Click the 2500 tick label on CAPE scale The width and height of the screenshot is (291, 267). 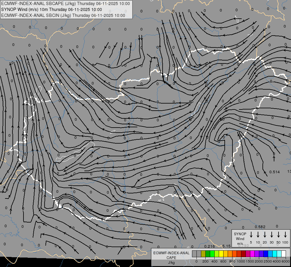[268, 261]
